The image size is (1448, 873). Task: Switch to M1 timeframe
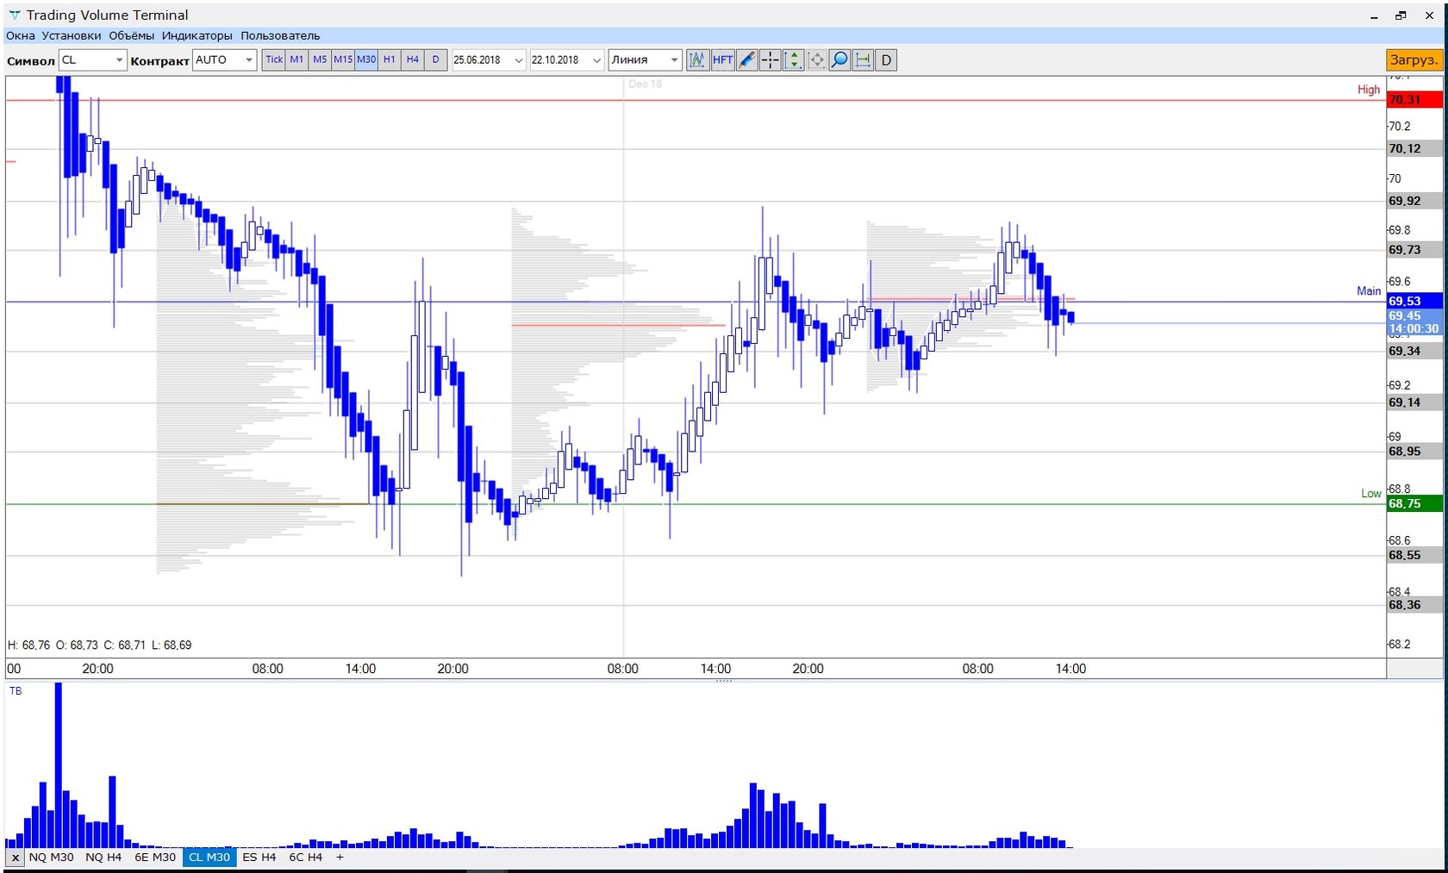pyautogui.click(x=296, y=59)
